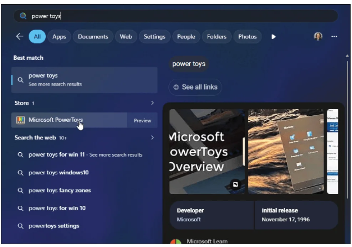The image size is (352, 247).
Task: Switch to the Documents filter tab
Action: click(x=93, y=37)
